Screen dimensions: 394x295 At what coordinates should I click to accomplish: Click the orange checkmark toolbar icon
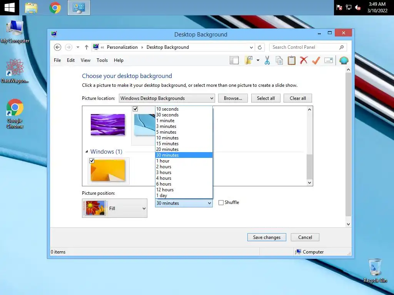click(316, 60)
